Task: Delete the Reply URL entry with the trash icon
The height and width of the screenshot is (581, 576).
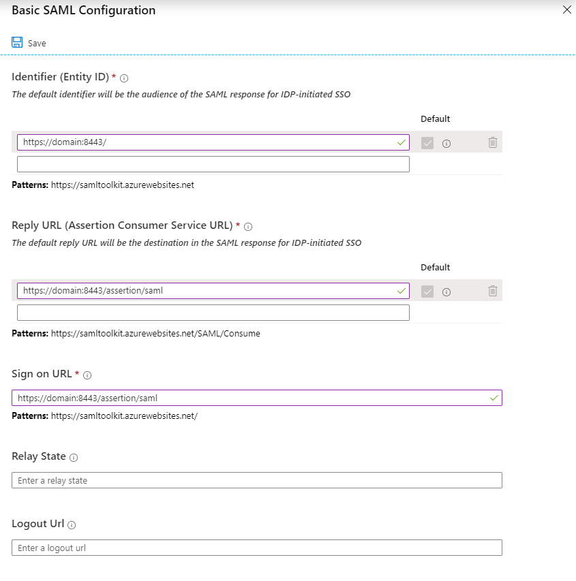Action: (493, 292)
